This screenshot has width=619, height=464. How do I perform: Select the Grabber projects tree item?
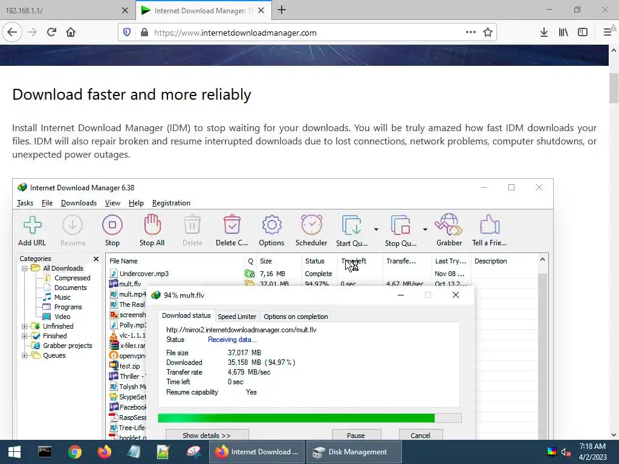click(x=62, y=346)
